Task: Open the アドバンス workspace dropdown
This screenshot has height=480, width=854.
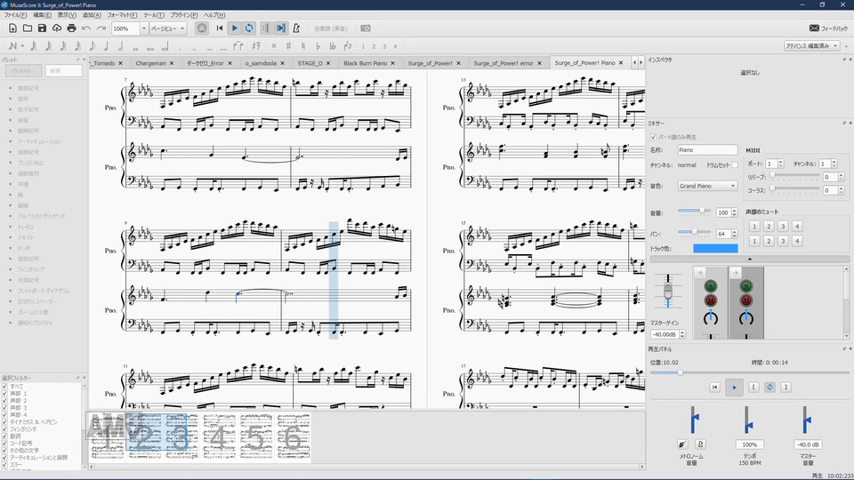Action: point(810,45)
